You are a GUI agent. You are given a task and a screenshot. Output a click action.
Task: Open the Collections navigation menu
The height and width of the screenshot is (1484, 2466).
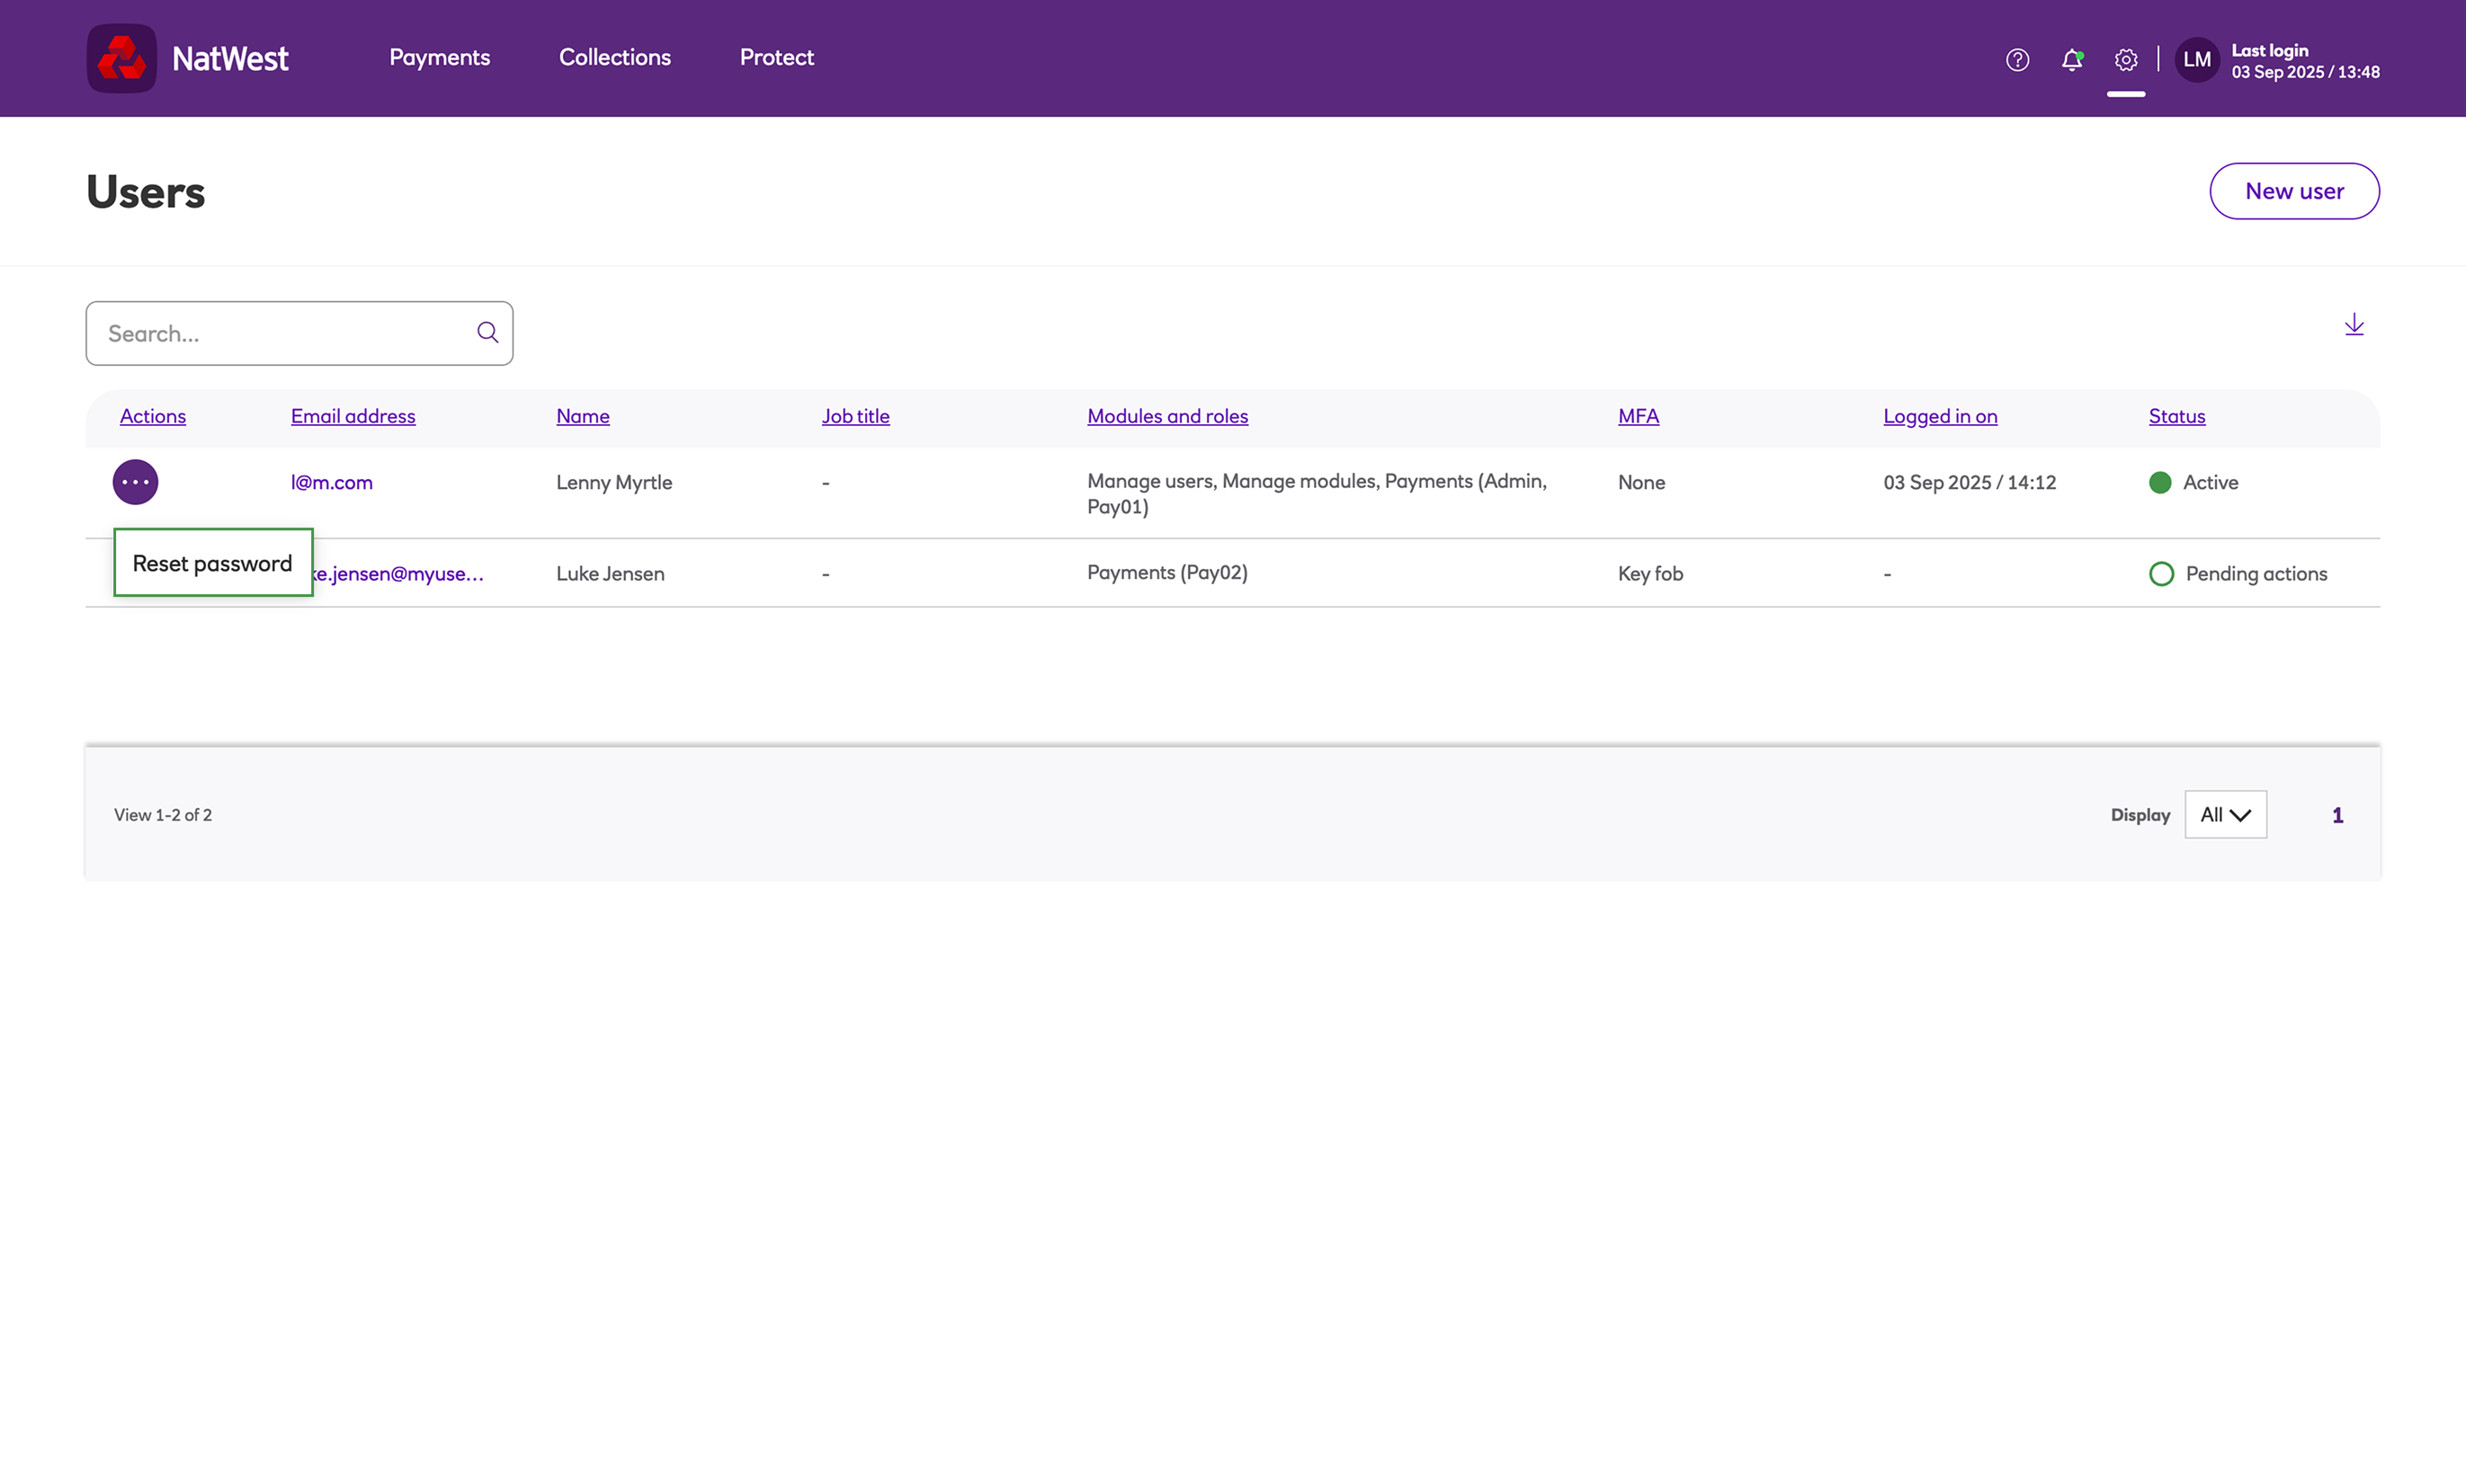click(x=614, y=58)
